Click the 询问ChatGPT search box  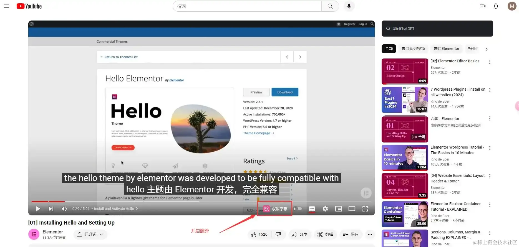[437, 29]
